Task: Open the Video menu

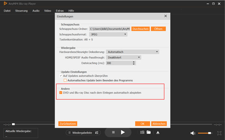Action: [x=48, y=11]
